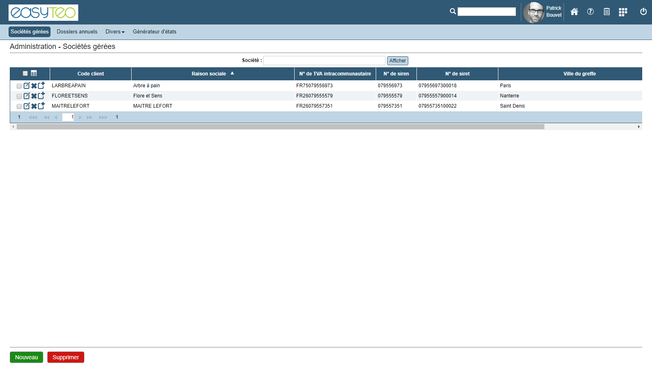Edit the LARBREAPAIN company row
This screenshot has height=367, width=652.
pyautogui.click(x=27, y=86)
